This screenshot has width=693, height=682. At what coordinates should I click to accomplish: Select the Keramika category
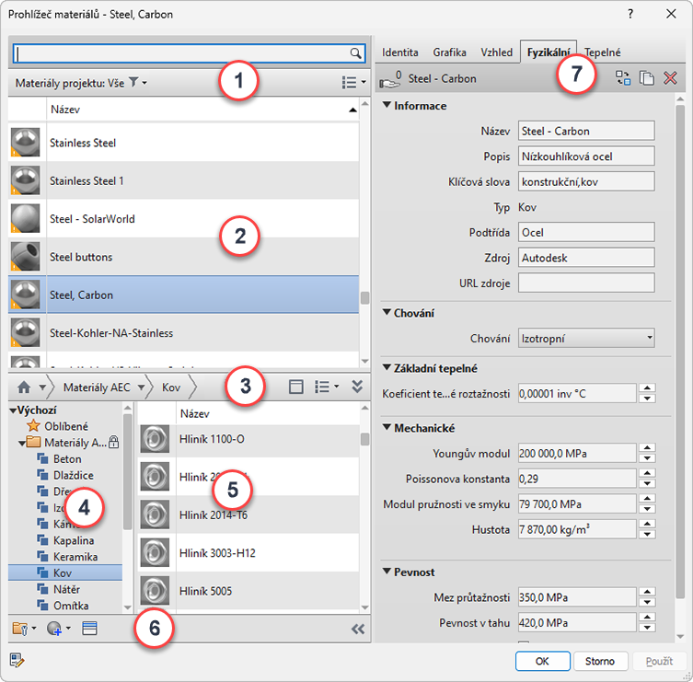75,557
